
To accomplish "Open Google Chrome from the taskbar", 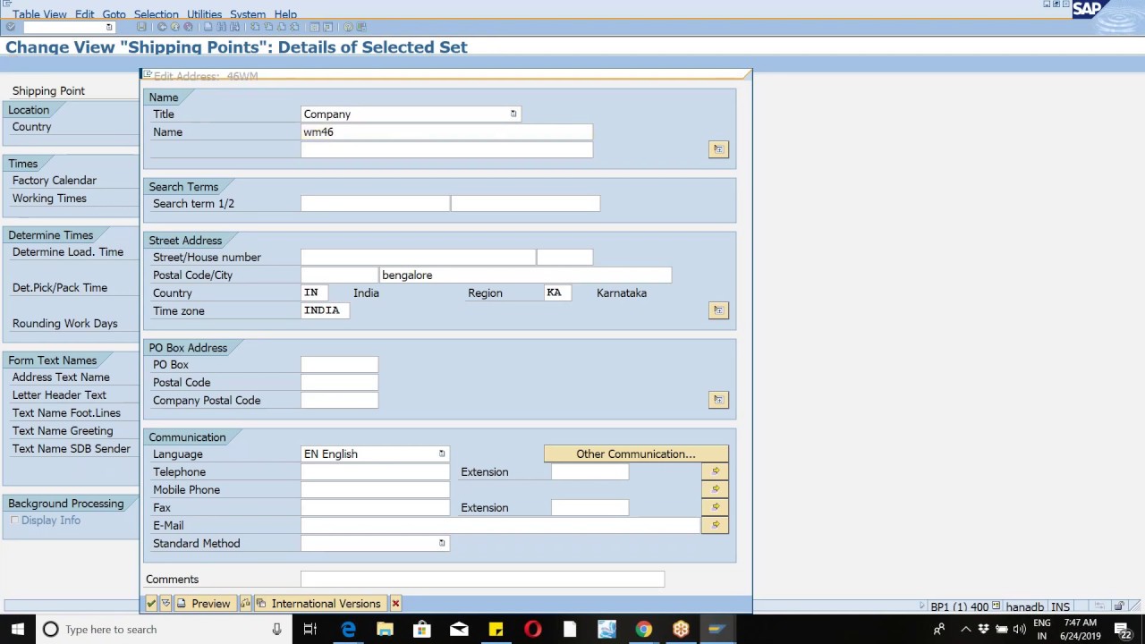I will [x=643, y=630].
